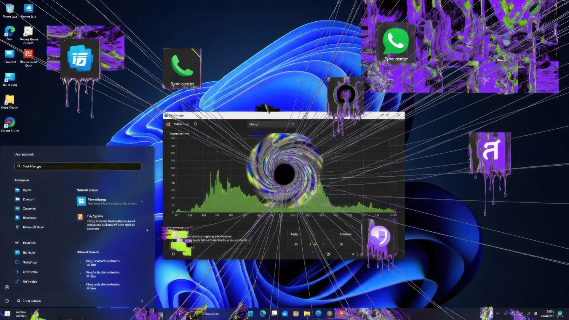The image size is (569, 320).
Task: Expand right arrow beside file suggestion in start menu
Action: 147,230
